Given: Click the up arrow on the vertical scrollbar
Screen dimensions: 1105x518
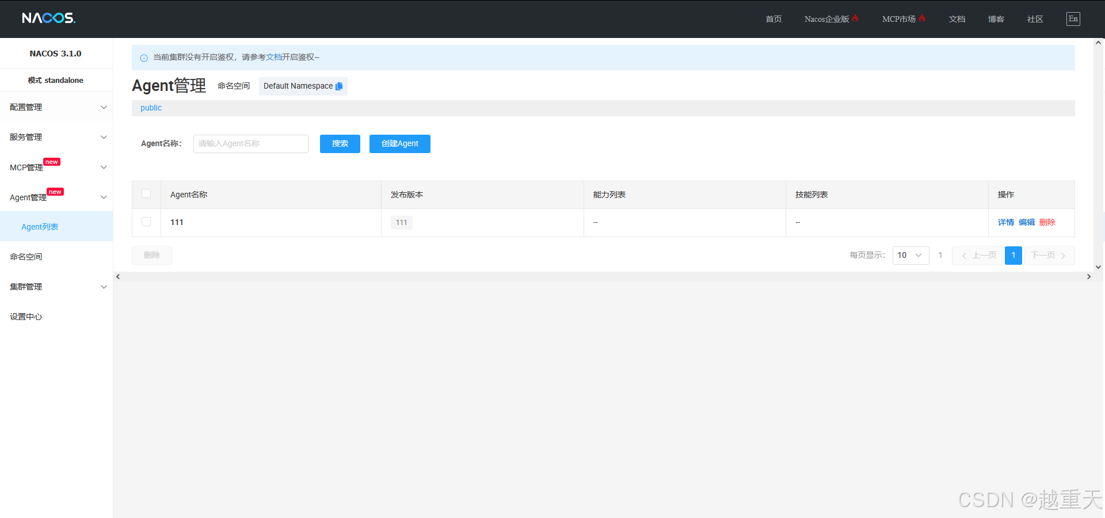Looking at the screenshot, I should [1099, 42].
